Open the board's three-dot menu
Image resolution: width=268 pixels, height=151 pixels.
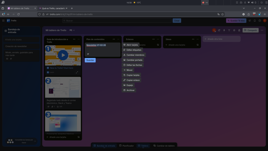click(262, 30)
